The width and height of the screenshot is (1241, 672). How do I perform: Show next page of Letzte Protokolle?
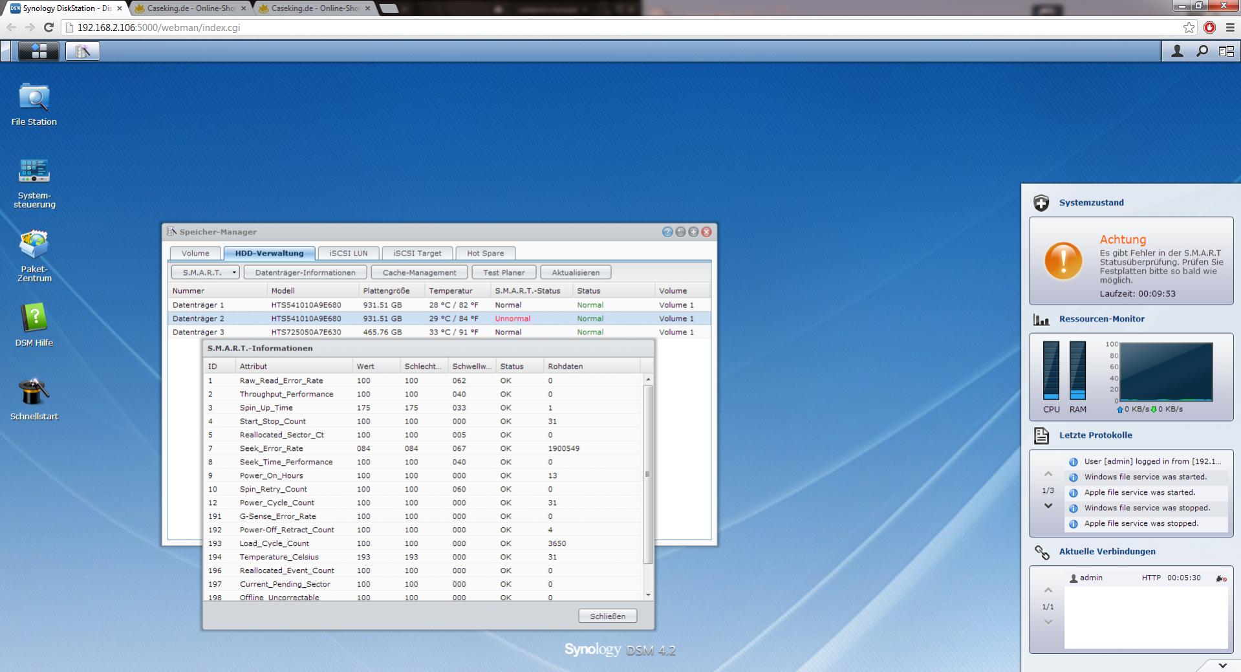coord(1048,506)
